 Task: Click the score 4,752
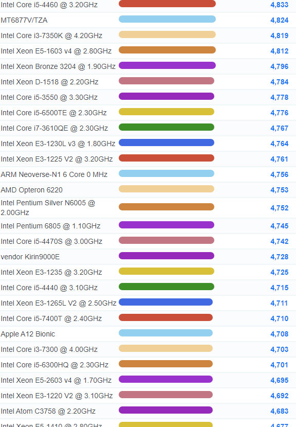pyautogui.click(x=280, y=208)
